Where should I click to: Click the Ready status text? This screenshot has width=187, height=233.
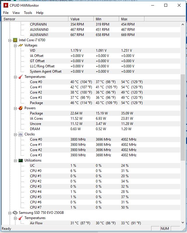(x=6, y=229)
